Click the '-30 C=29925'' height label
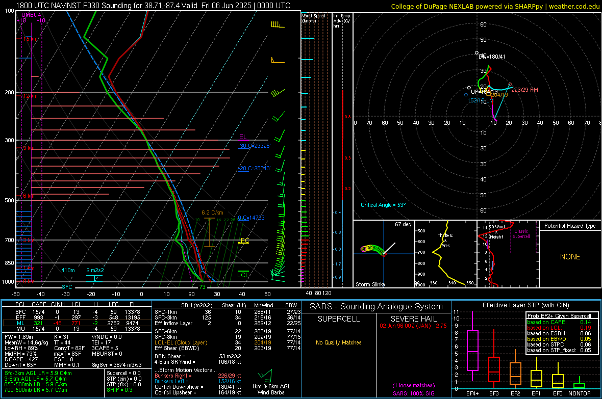Image resolution: width=602 pixels, height=399 pixels. pos(254,146)
